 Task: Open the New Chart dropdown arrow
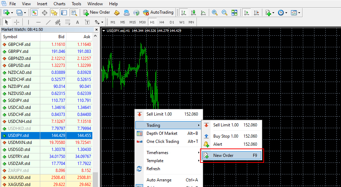click(12, 13)
